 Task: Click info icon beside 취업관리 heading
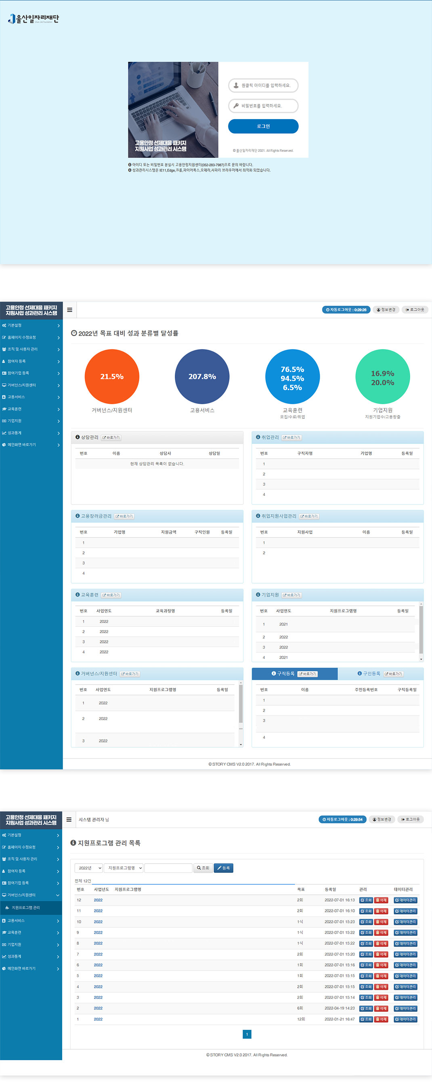[x=258, y=437]
